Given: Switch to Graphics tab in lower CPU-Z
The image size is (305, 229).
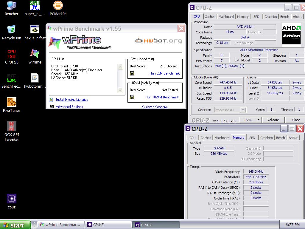Looking at the screenshot, I should [x=266, y=138].
